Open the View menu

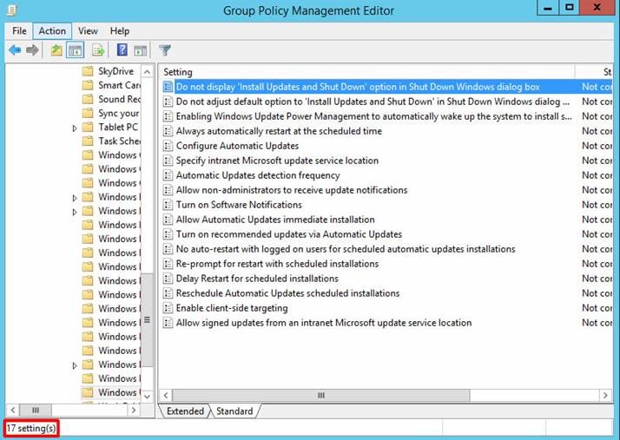[x=88, y=31]
